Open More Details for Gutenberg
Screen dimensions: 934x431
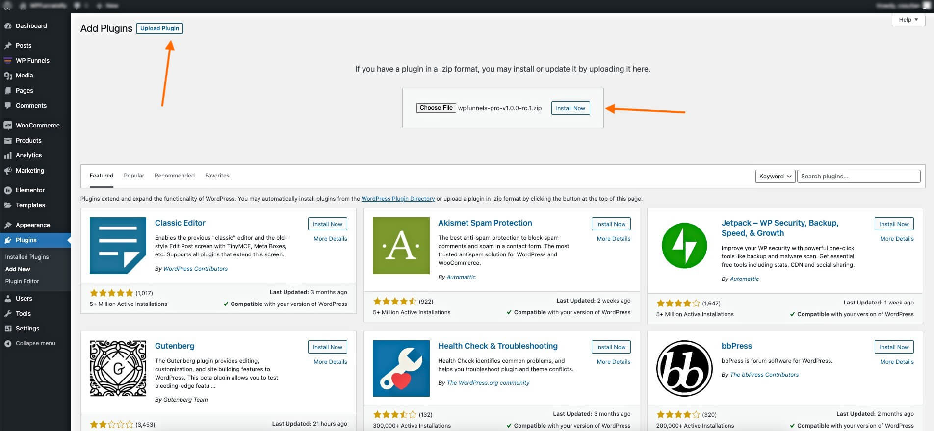coord(330,362)
